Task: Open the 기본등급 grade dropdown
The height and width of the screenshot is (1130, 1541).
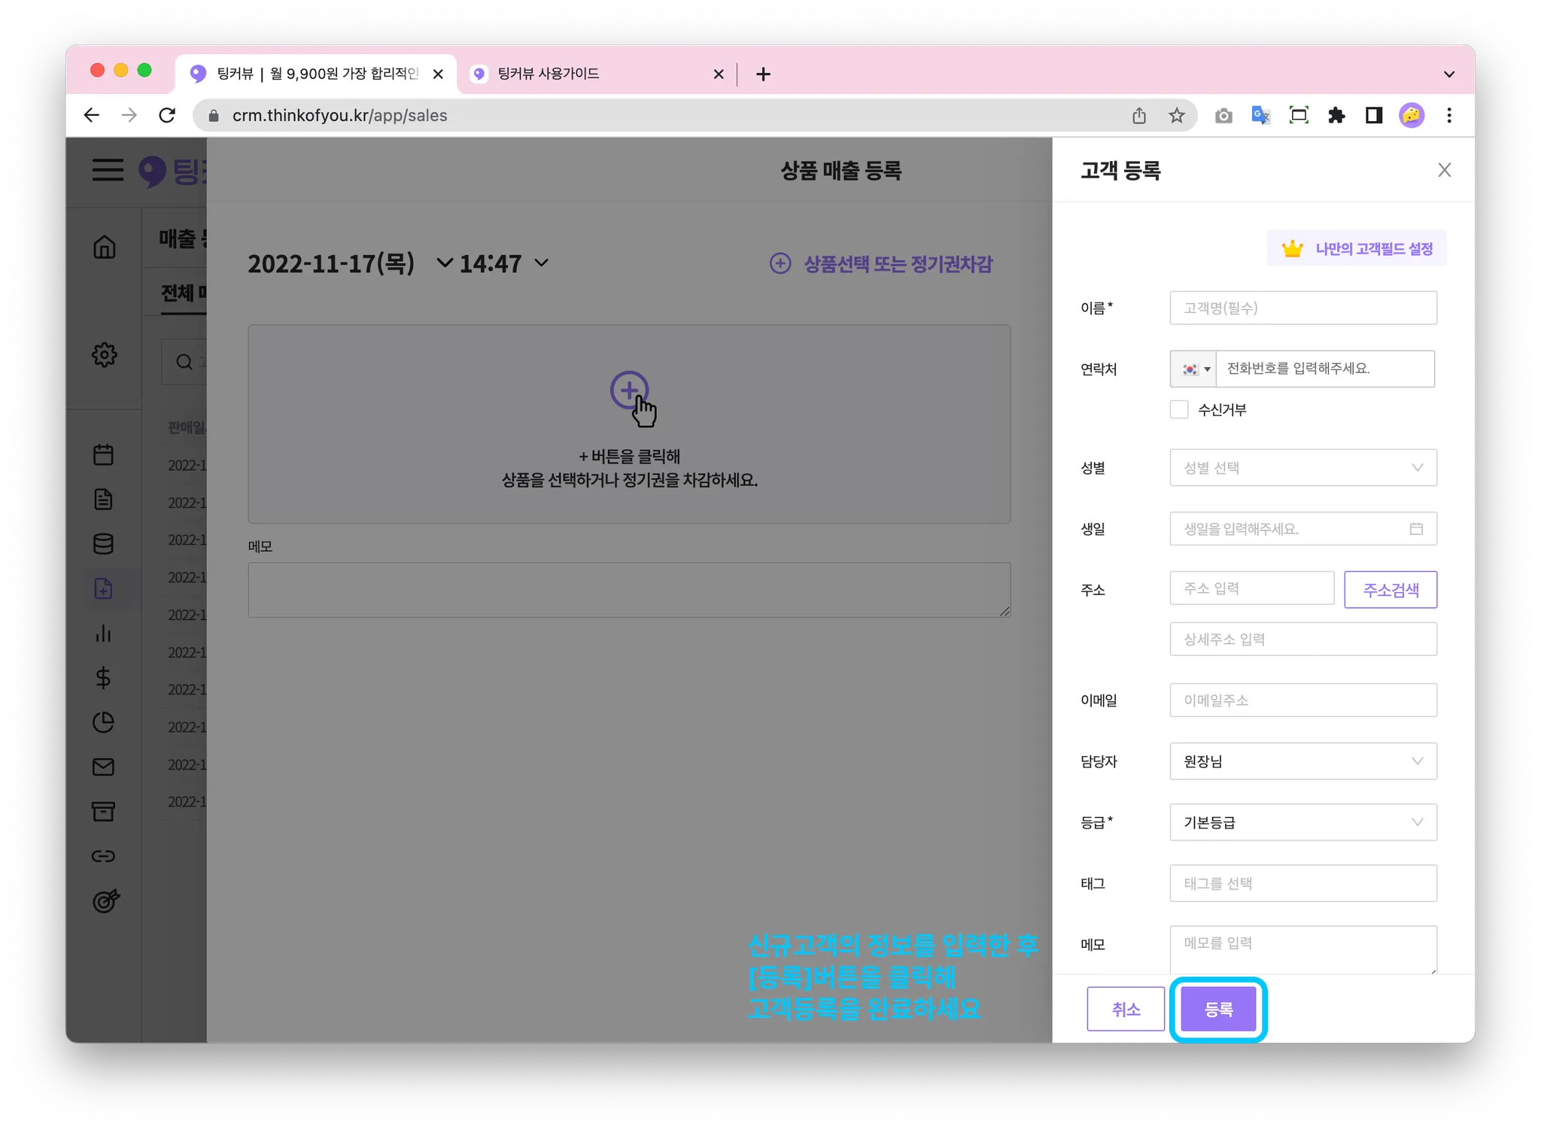Action: (x=1302, y=822)
